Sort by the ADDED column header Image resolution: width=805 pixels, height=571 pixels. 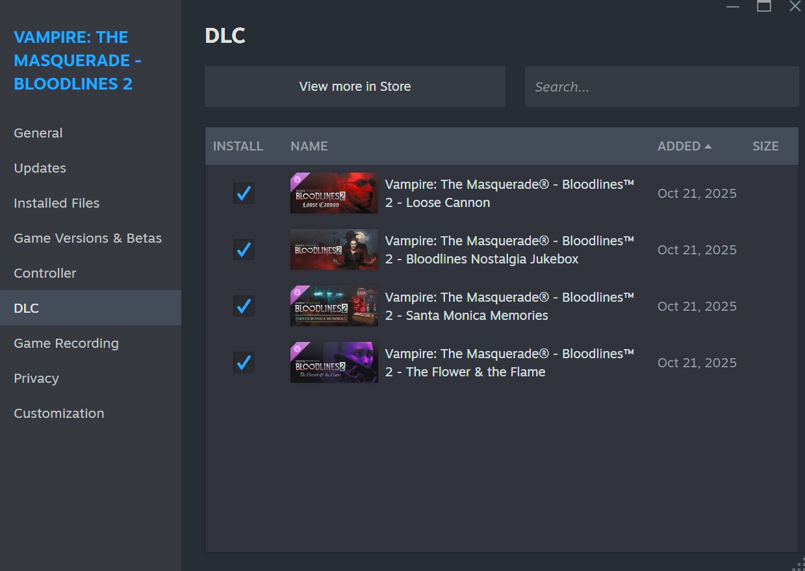[684, 146]
